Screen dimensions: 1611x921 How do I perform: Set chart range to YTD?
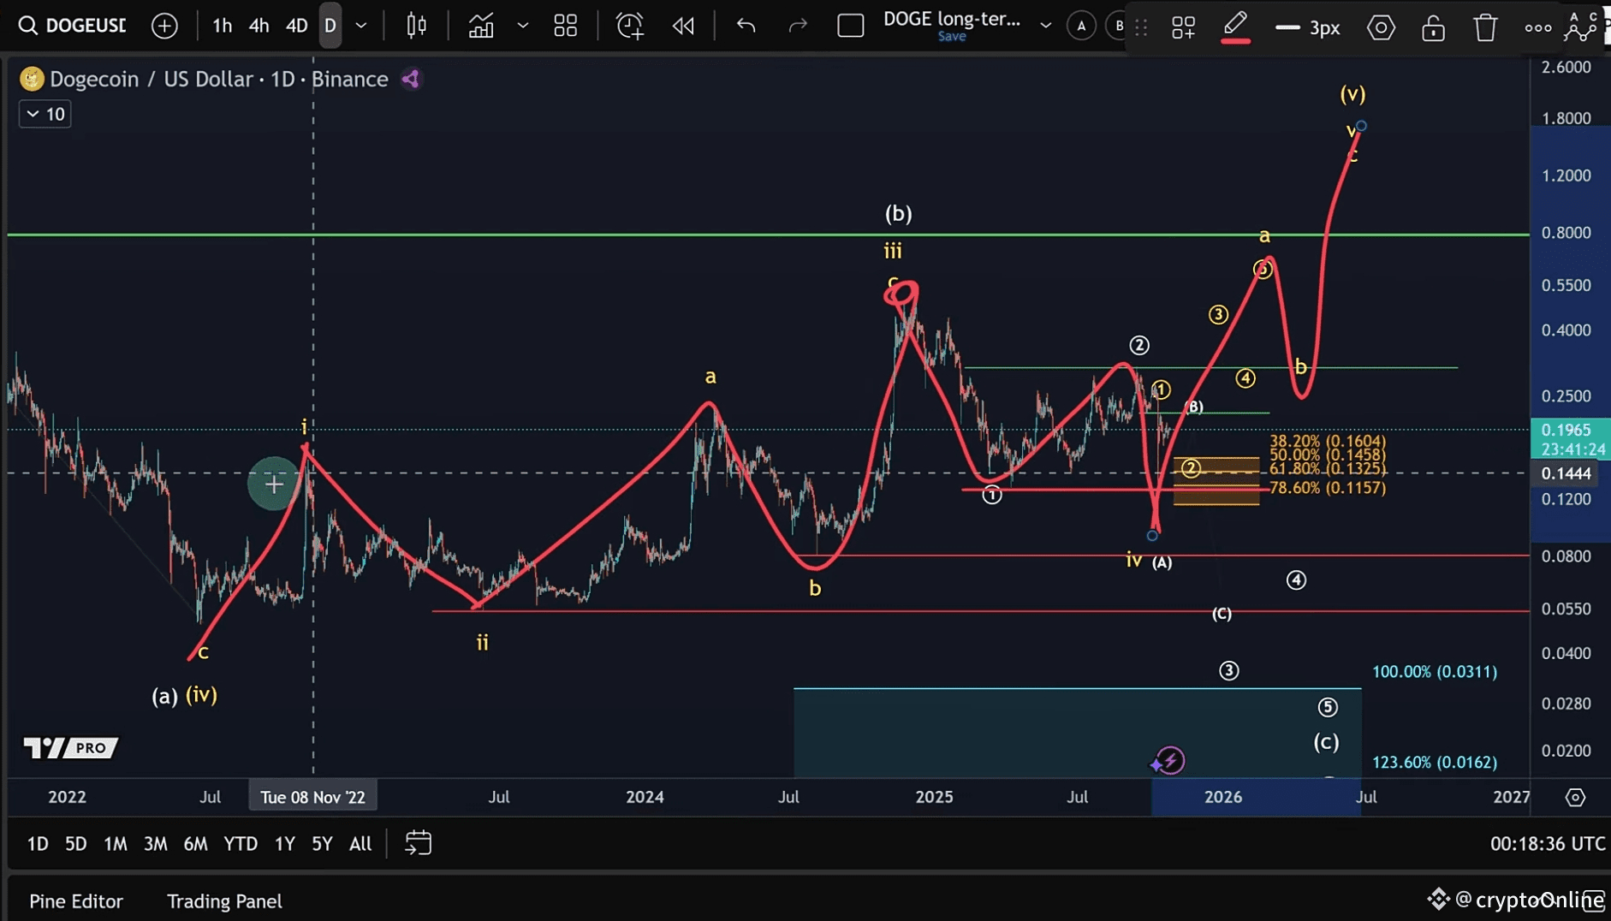pos(241,843)
